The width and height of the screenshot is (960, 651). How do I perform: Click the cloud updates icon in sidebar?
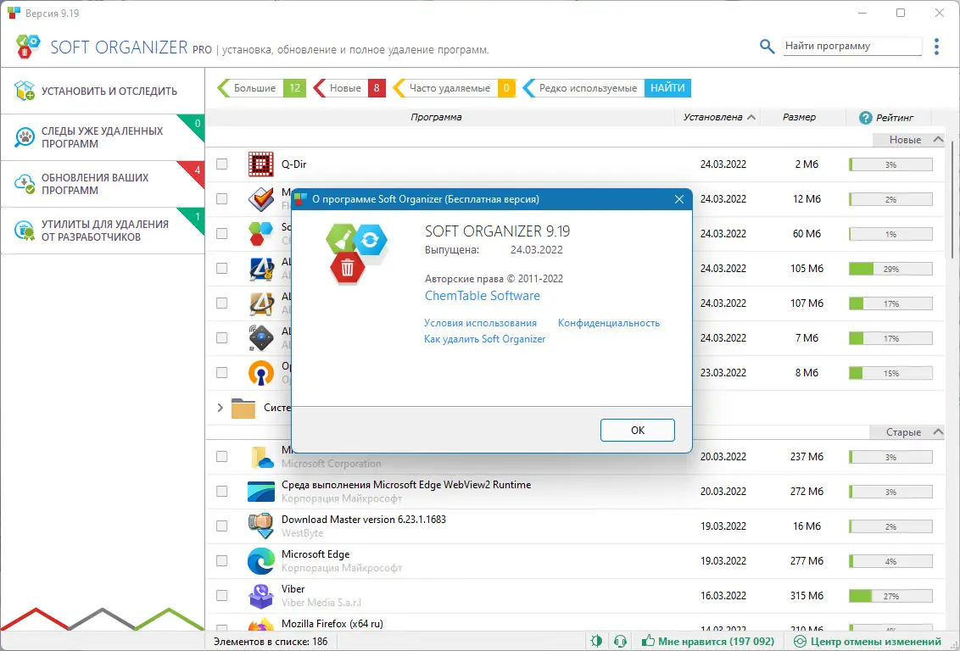pos(25,184)
